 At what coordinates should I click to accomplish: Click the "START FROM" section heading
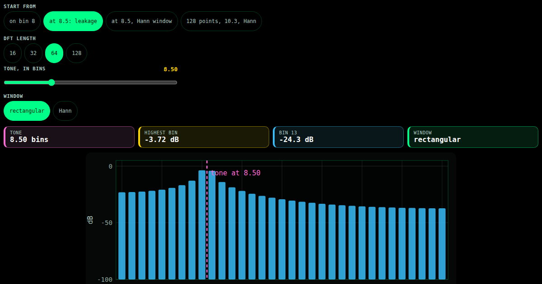(20, 6)
